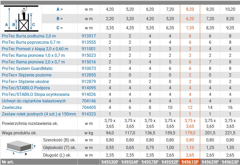Screen dimensions: 240x165
Task: Click article number 914323
Action: [x=89, y=114]
